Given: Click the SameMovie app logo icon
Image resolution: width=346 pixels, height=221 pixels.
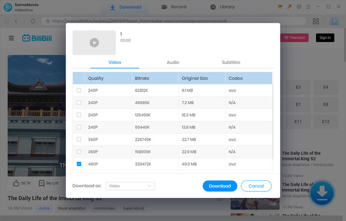Looking at the screenshot, I should (8, 7).
